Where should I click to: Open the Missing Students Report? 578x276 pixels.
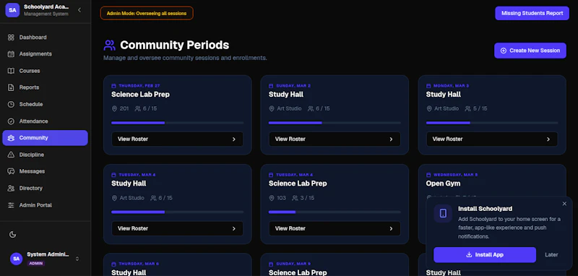532,13
